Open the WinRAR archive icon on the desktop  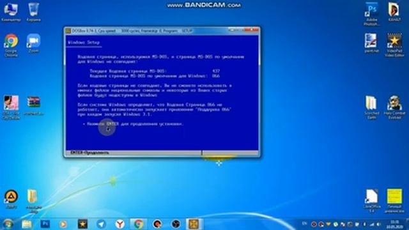[x=34, y=105]
